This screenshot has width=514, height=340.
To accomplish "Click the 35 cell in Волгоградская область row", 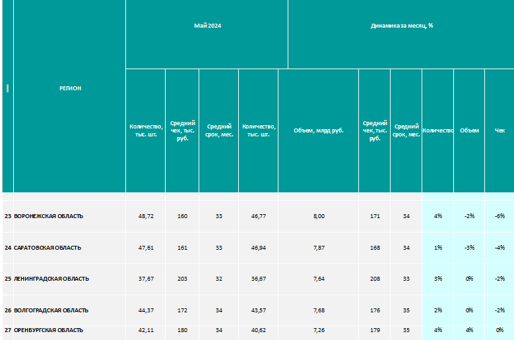I will (x=406, y=310).
